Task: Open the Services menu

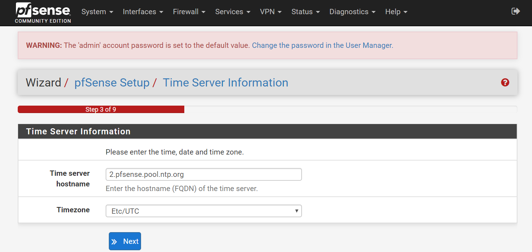Action: 233,12
